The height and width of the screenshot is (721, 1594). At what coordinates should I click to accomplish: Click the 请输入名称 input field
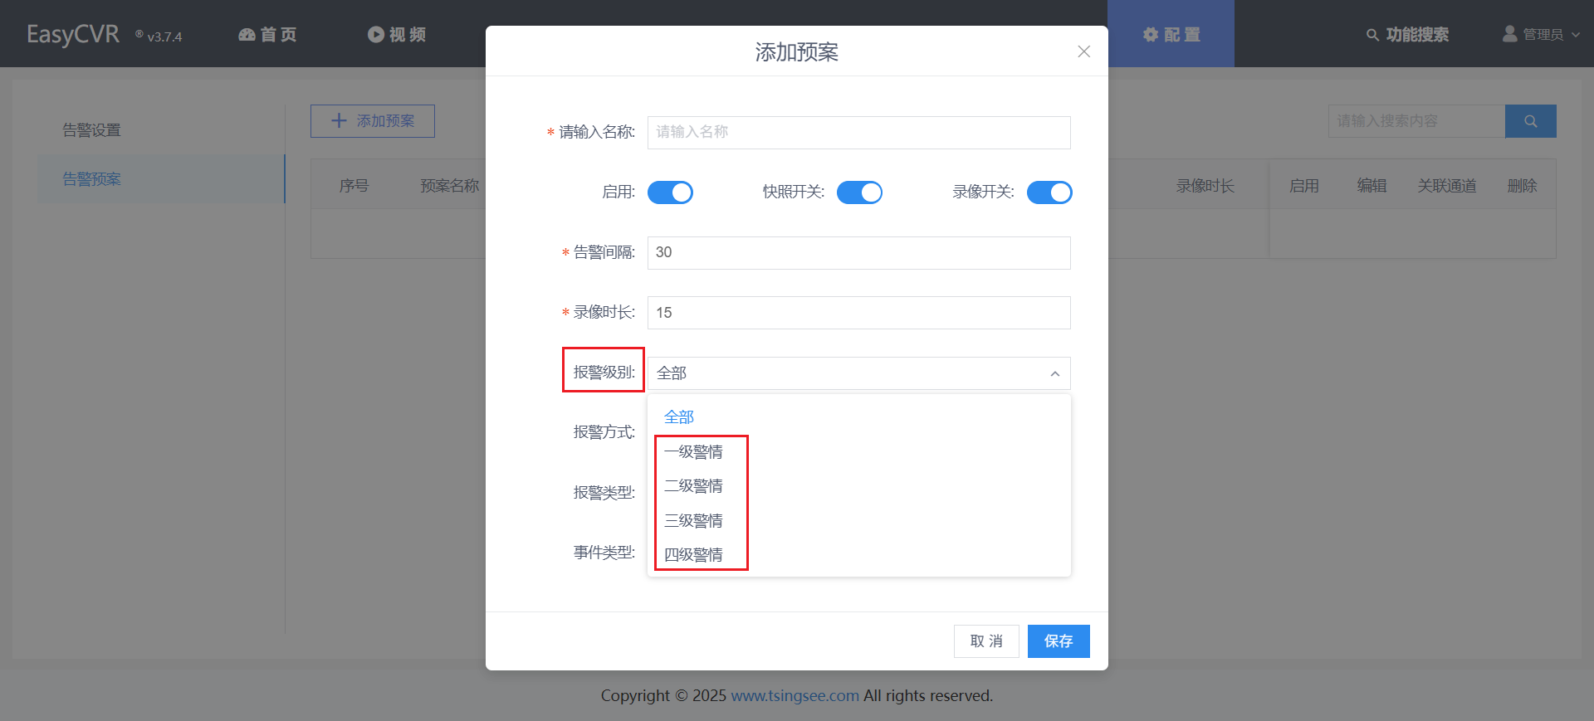858,133
